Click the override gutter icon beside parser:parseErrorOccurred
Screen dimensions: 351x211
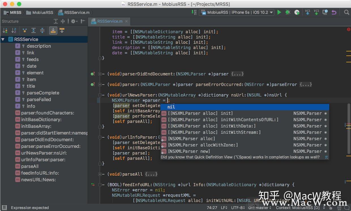pos(93,85)
